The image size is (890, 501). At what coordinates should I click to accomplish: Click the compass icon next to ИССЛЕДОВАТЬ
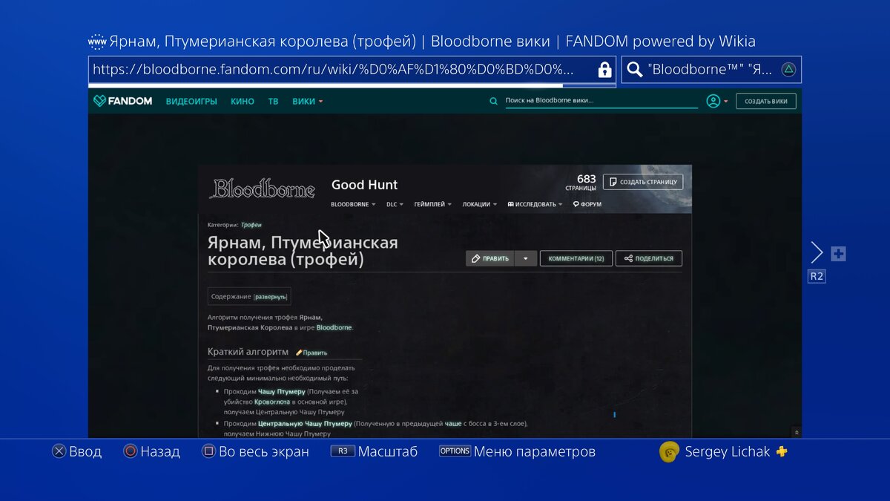point(510,203)
